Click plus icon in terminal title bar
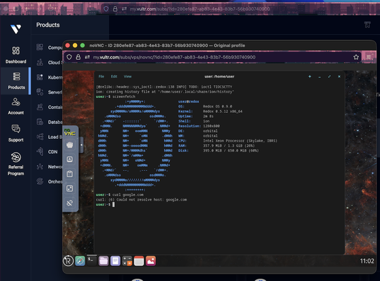The width and height of the screenshot is (380, 281). tap(310, 76)
